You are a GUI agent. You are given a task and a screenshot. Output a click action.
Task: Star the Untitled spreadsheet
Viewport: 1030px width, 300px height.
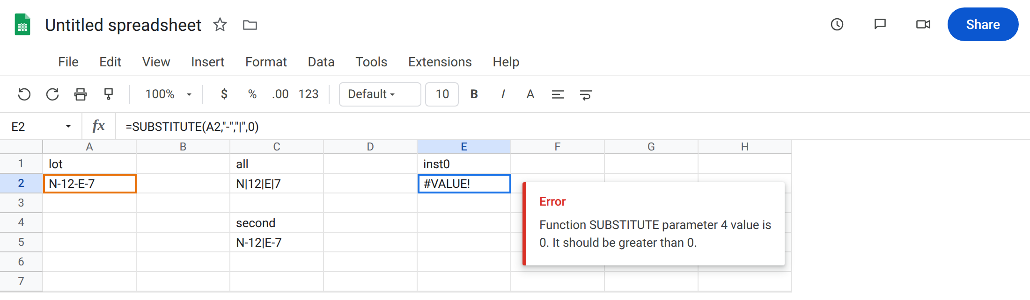click(220, 24)
